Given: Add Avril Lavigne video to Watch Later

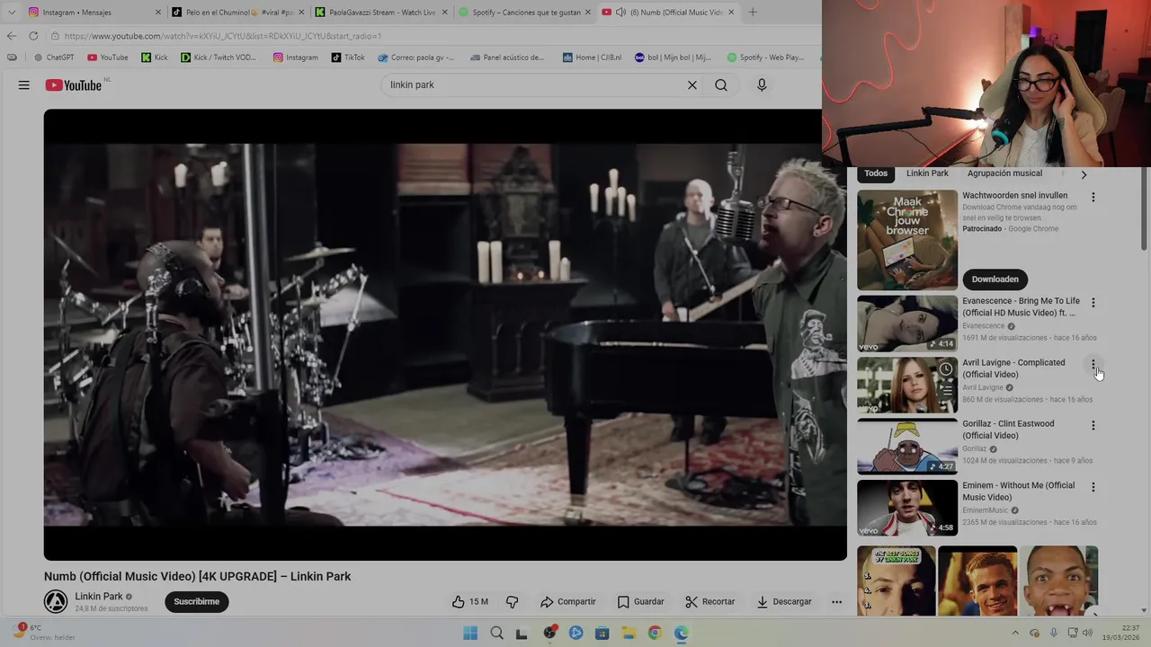Looking at the screenshot, I should pyautogui.click(x=946, y=369).
